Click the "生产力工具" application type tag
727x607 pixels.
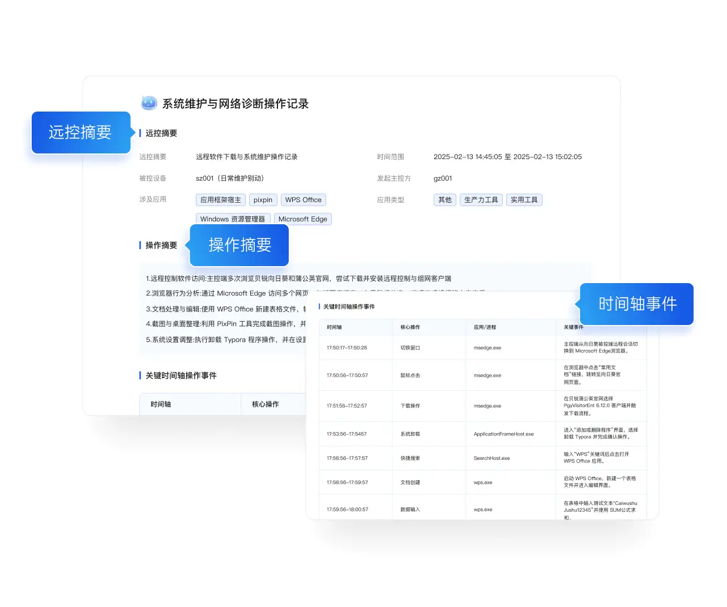pos(481,199)
